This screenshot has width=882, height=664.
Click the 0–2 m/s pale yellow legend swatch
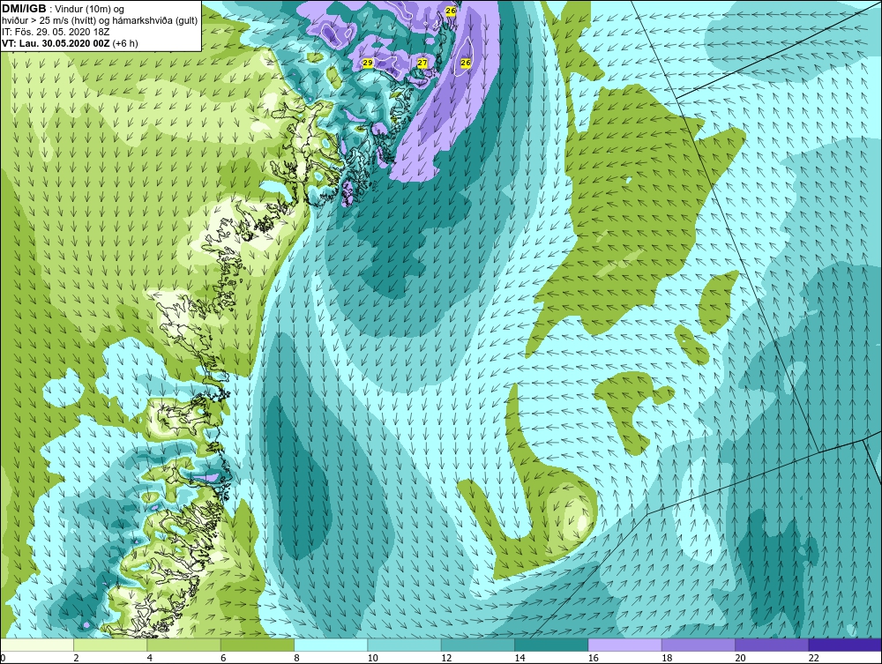(37, 645)
